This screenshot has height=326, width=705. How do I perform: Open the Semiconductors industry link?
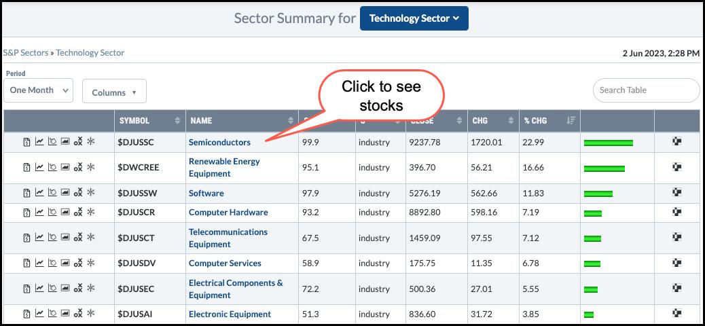pyautogui.click(x=219, y=142)
